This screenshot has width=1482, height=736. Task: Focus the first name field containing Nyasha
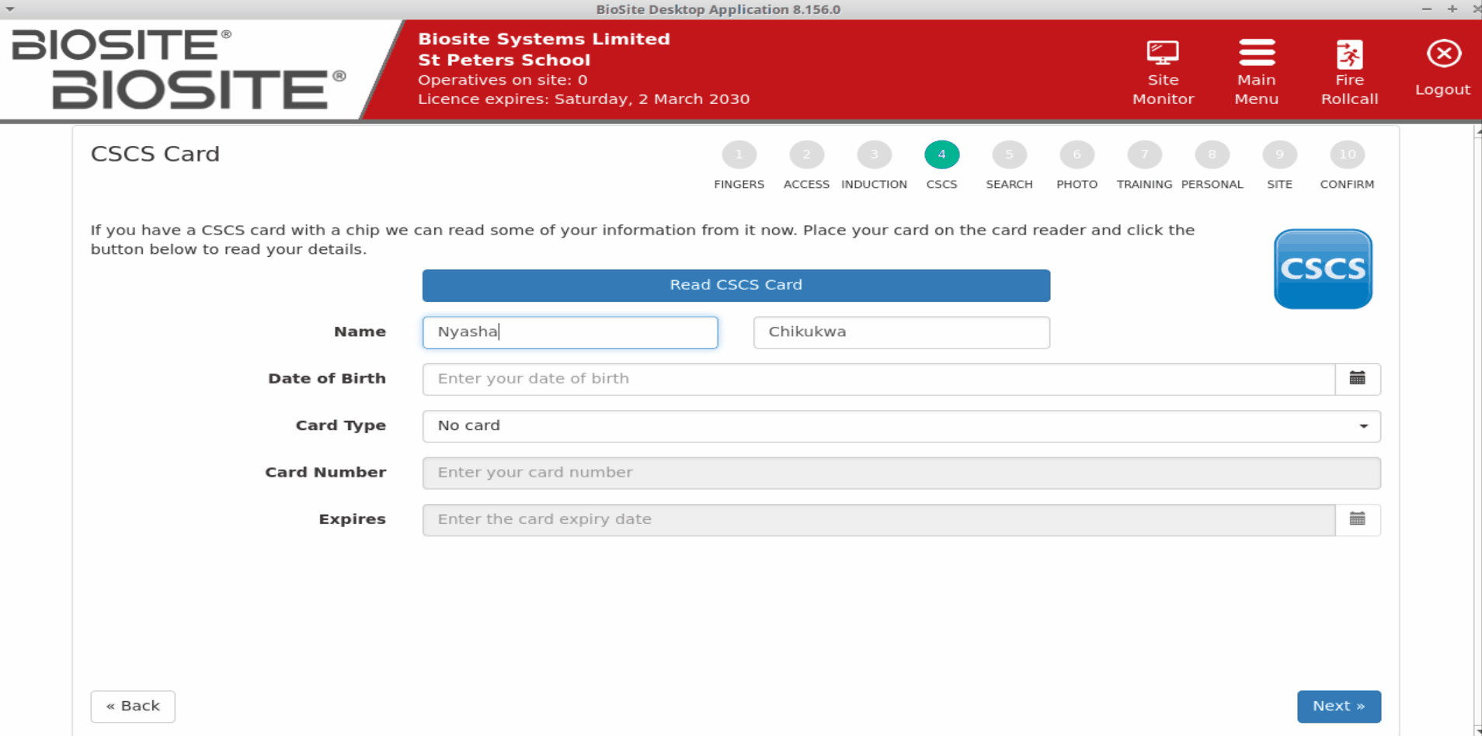coord(570,332)
